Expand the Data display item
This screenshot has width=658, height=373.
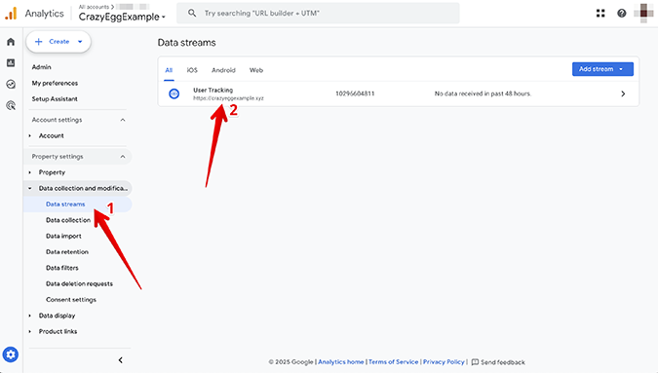coord(30,316)
